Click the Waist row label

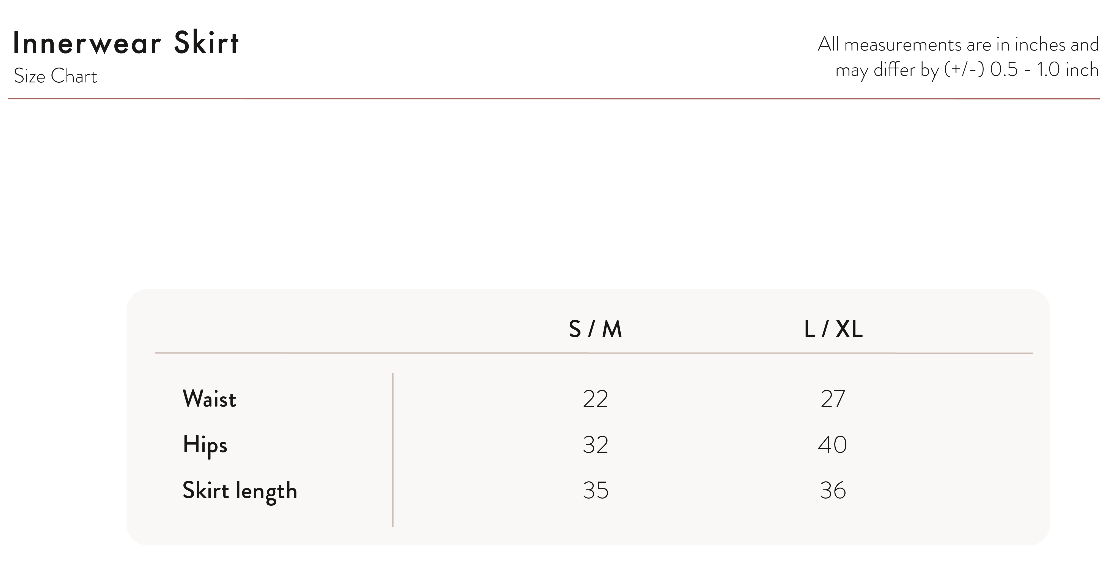209,398
